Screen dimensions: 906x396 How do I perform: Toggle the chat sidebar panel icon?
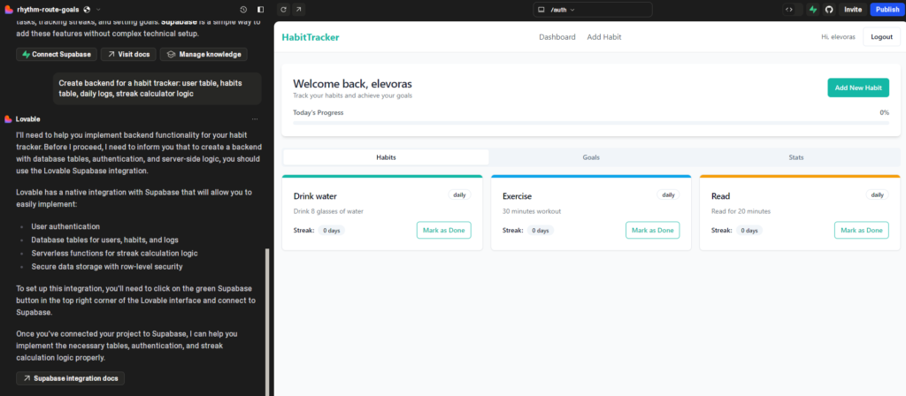[x=259, y=9]
